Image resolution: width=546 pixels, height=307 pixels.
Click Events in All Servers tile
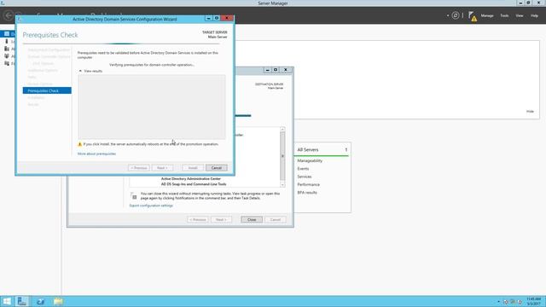click(x=303, y=169)
